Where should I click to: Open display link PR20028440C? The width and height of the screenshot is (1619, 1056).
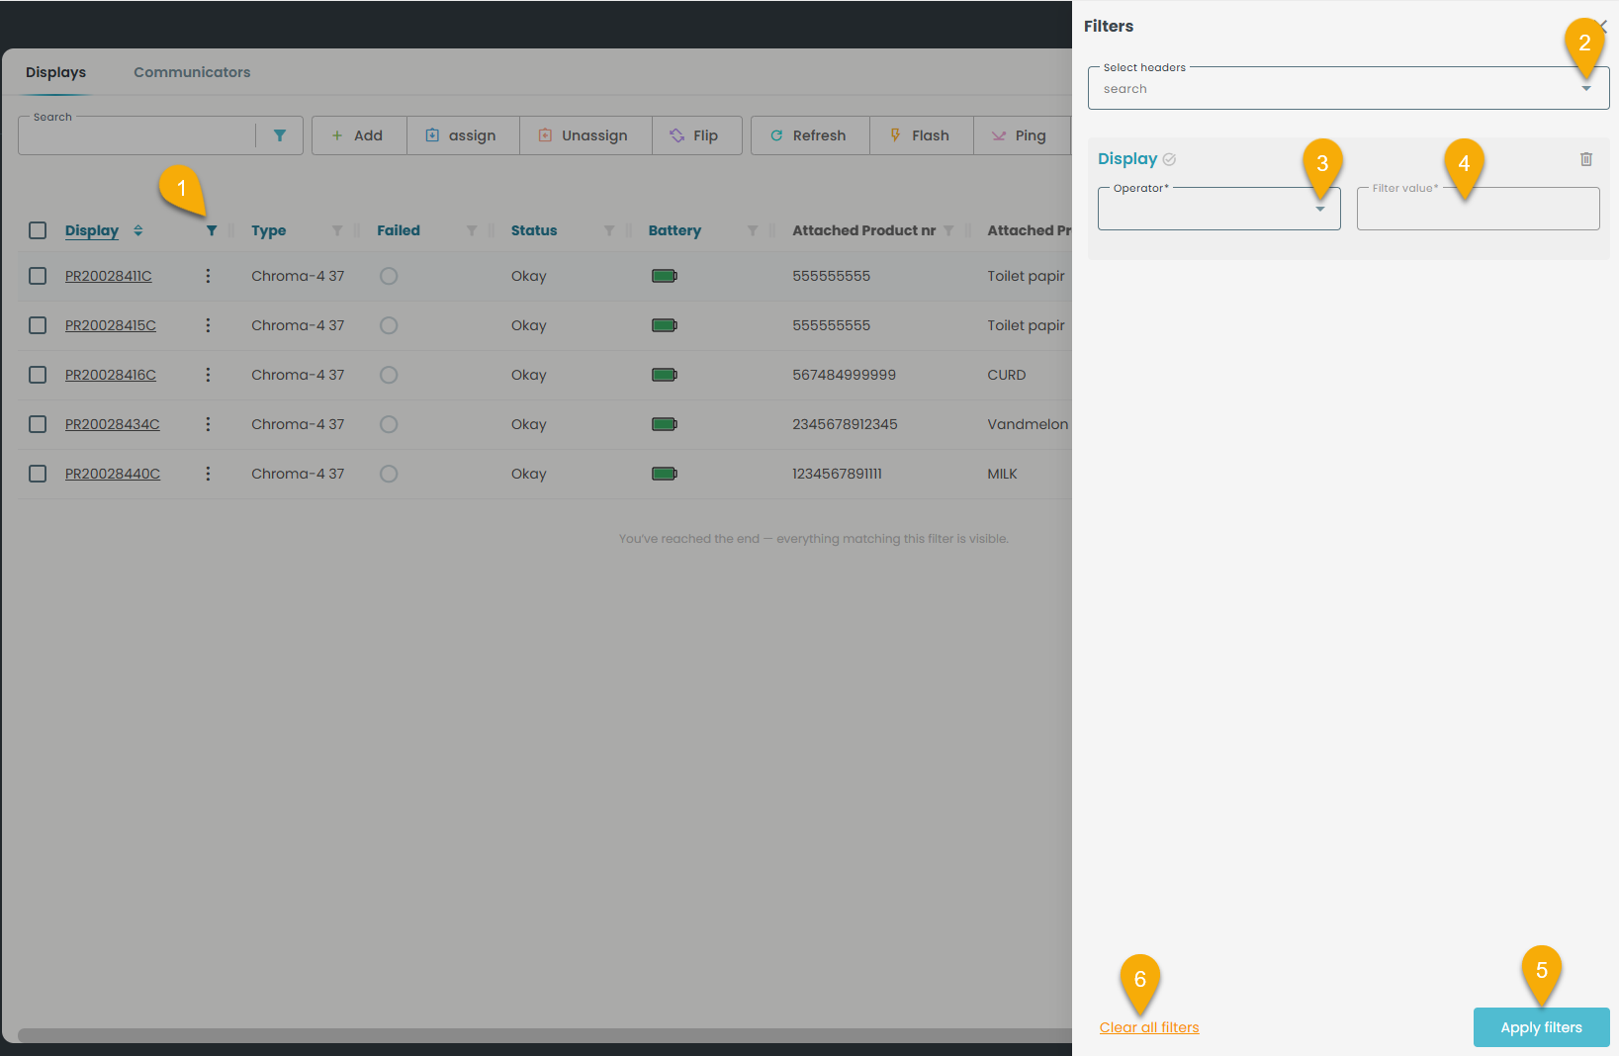coord(113,474)
